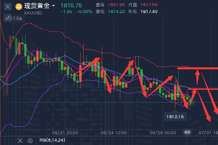Screen dimensions: 218x145
Task: Close the chart with the top-left X
Action: click(x=7, y=6)
